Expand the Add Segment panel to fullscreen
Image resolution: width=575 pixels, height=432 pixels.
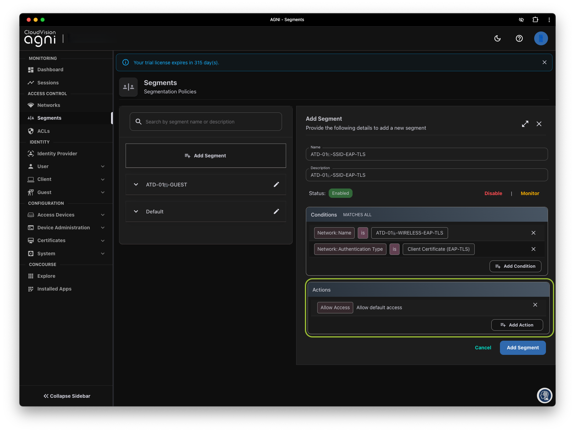coord(525,124)
